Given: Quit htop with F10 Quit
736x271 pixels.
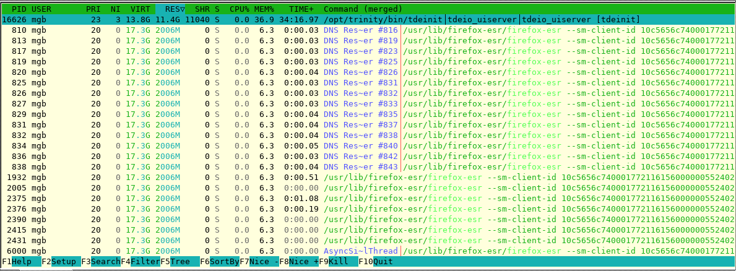Looking at the screenshot, I should tap(376, 261).
